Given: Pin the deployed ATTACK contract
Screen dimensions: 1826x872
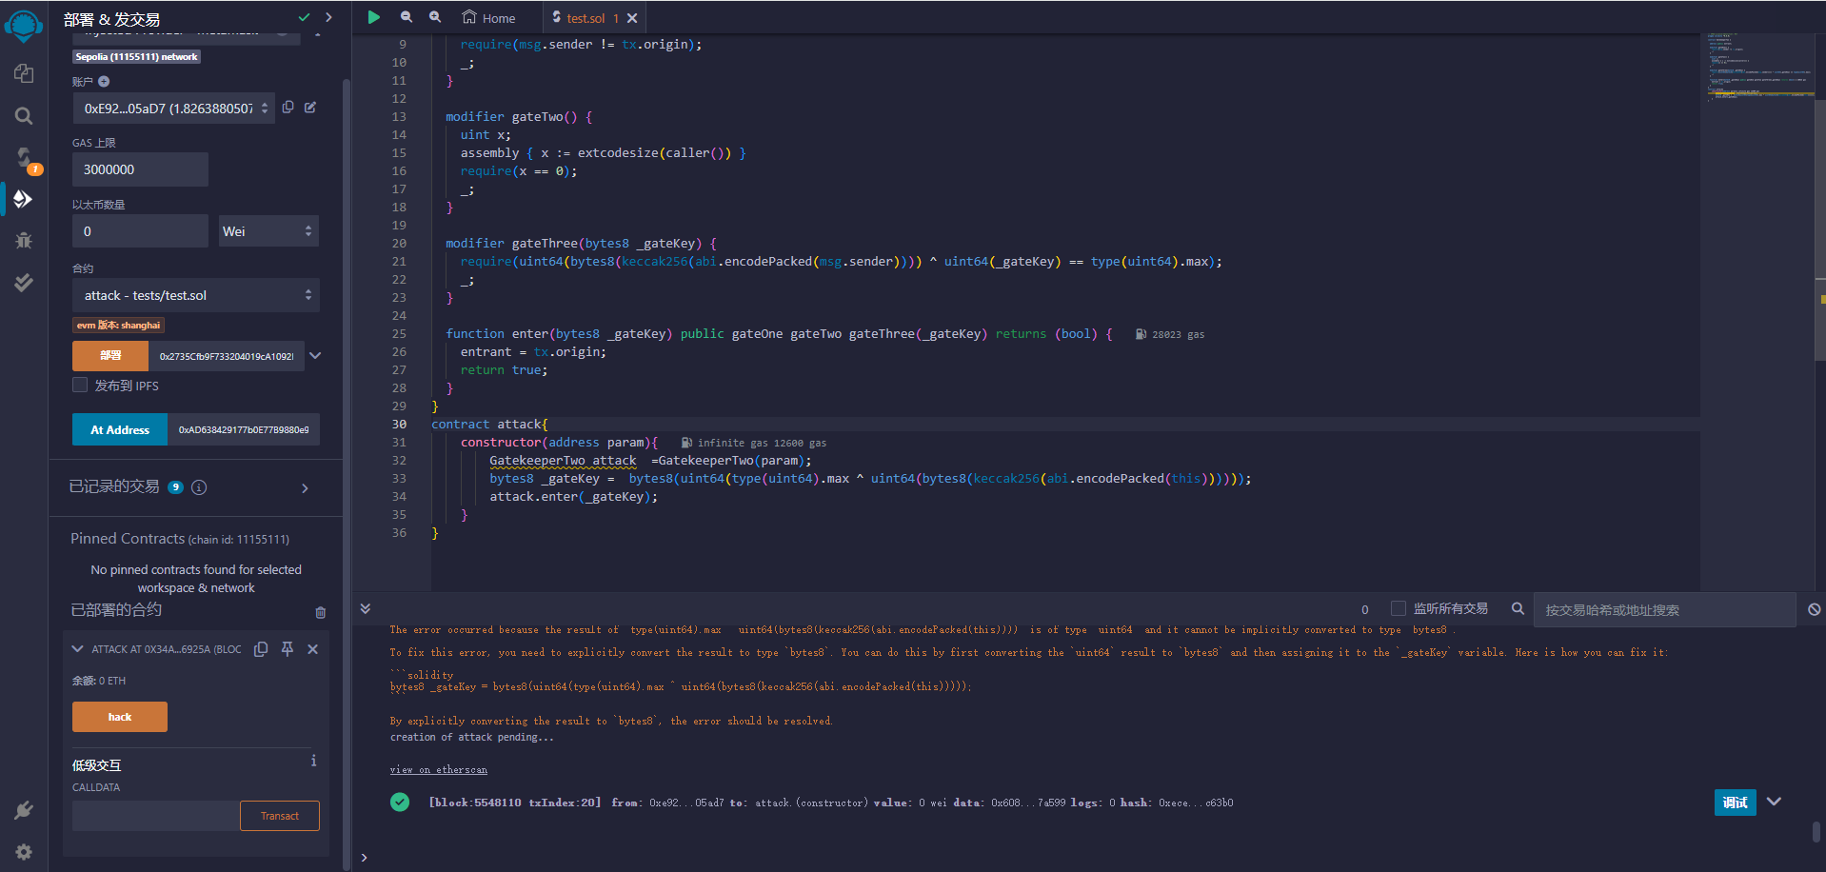Looking at the screenshot, I should (288, 649).
